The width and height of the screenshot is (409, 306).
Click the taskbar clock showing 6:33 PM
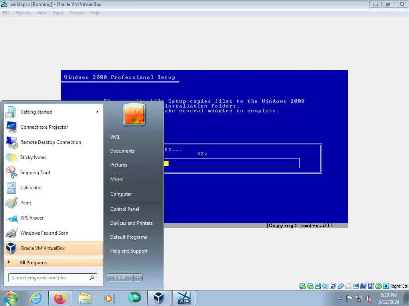tap(389, 298)
